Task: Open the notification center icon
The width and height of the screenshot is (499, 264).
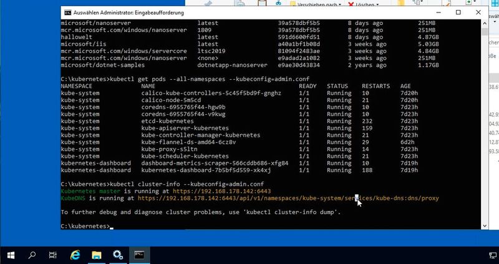Action: 492,255
